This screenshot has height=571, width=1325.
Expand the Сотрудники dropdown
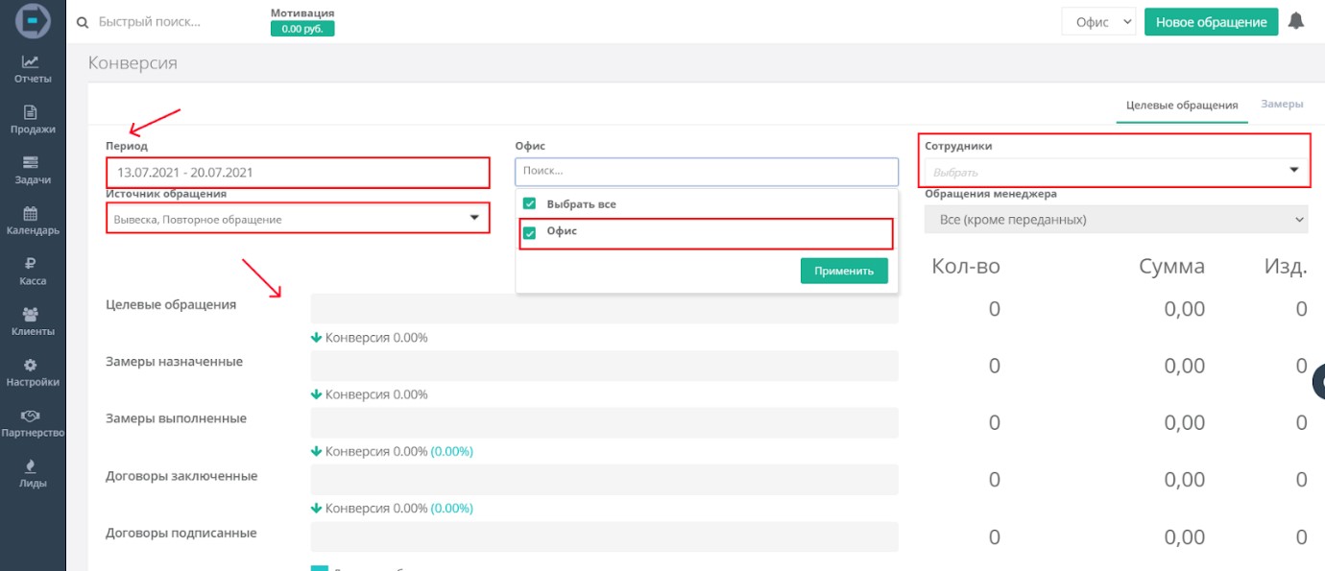click(1116, 171)
